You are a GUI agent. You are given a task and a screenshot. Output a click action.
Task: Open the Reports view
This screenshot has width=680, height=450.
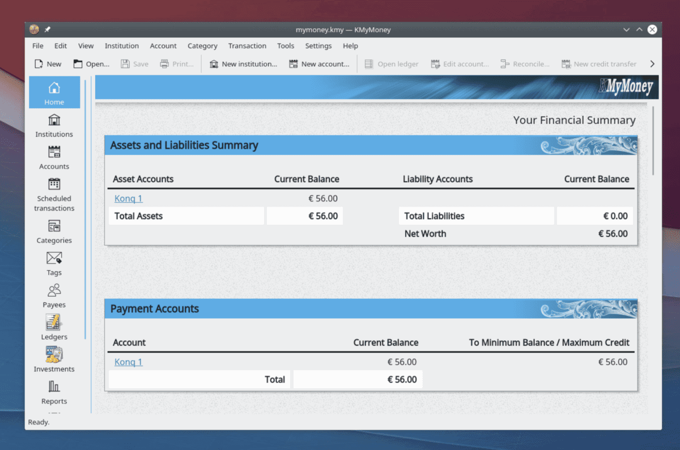pos(54,393)
